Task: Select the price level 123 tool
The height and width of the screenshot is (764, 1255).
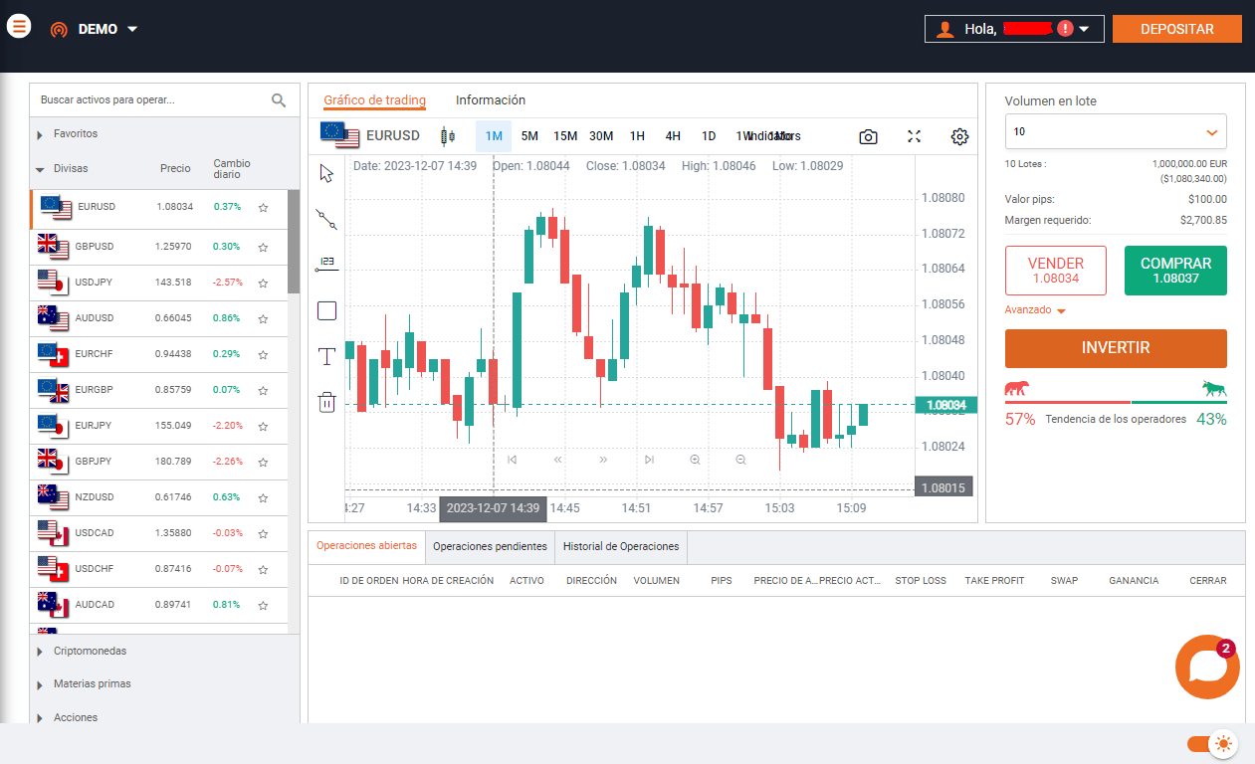Action: click(326, 265)
